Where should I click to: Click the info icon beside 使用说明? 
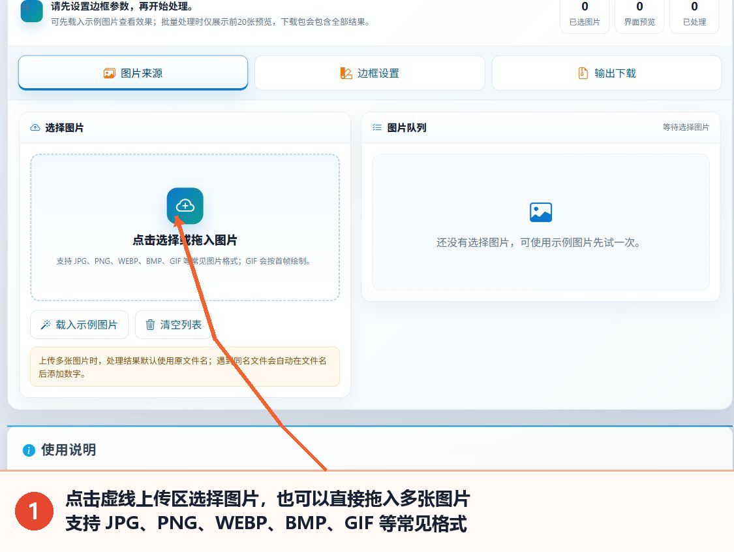point(29,450)
